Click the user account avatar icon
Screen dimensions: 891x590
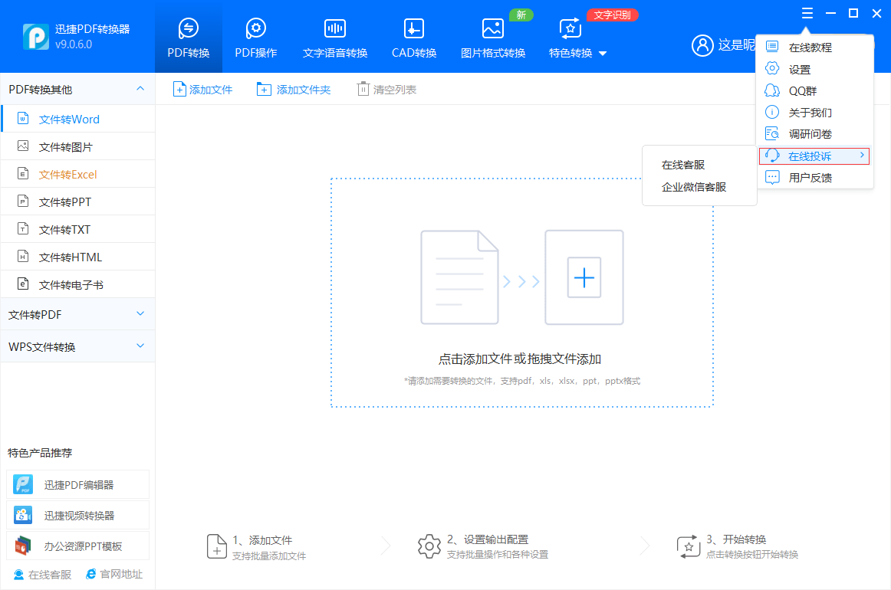pyautogui.click(x=702, y=45)
